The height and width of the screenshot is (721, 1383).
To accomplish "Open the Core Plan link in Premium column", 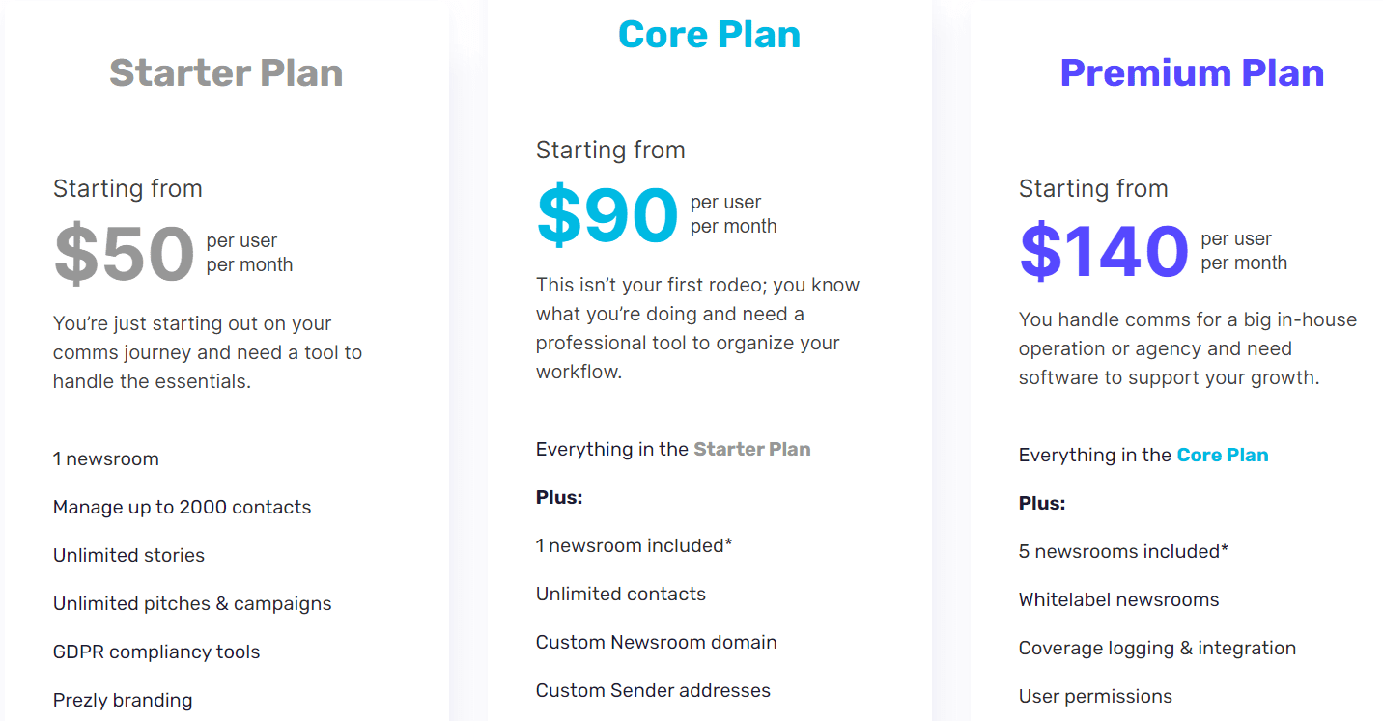I will 1223,455.
